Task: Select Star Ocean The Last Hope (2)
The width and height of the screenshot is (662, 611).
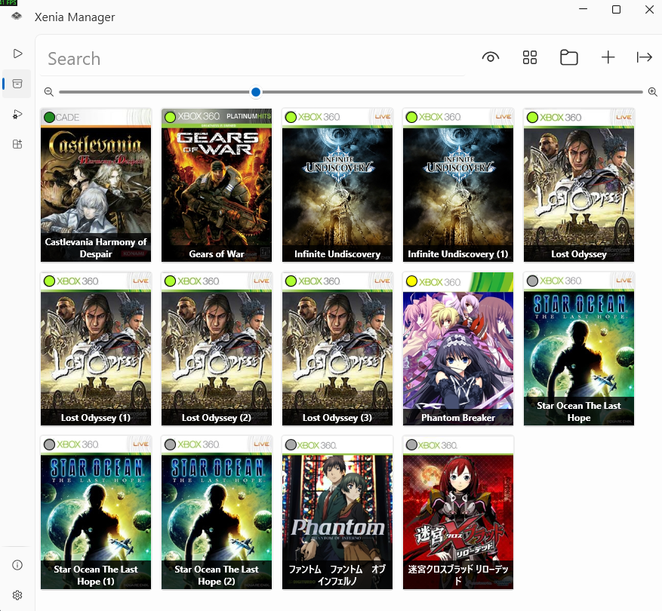Action: pos(217,513)
